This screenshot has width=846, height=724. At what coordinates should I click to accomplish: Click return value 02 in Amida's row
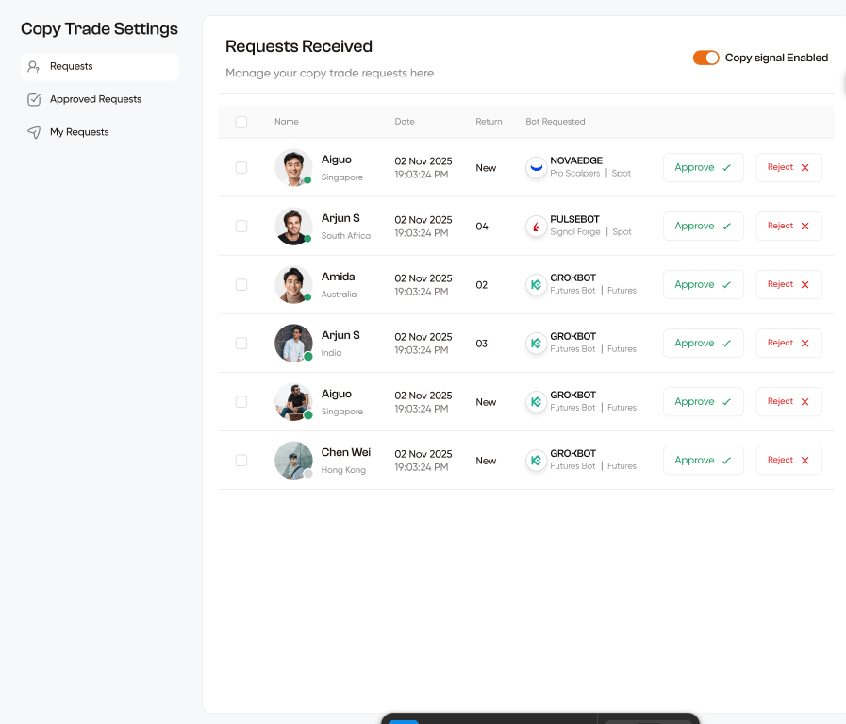pyautogui.click(x=482, y=285)
